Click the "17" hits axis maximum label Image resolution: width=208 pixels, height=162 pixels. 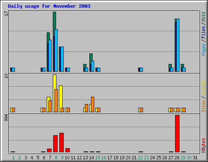(x=6, y=14)
